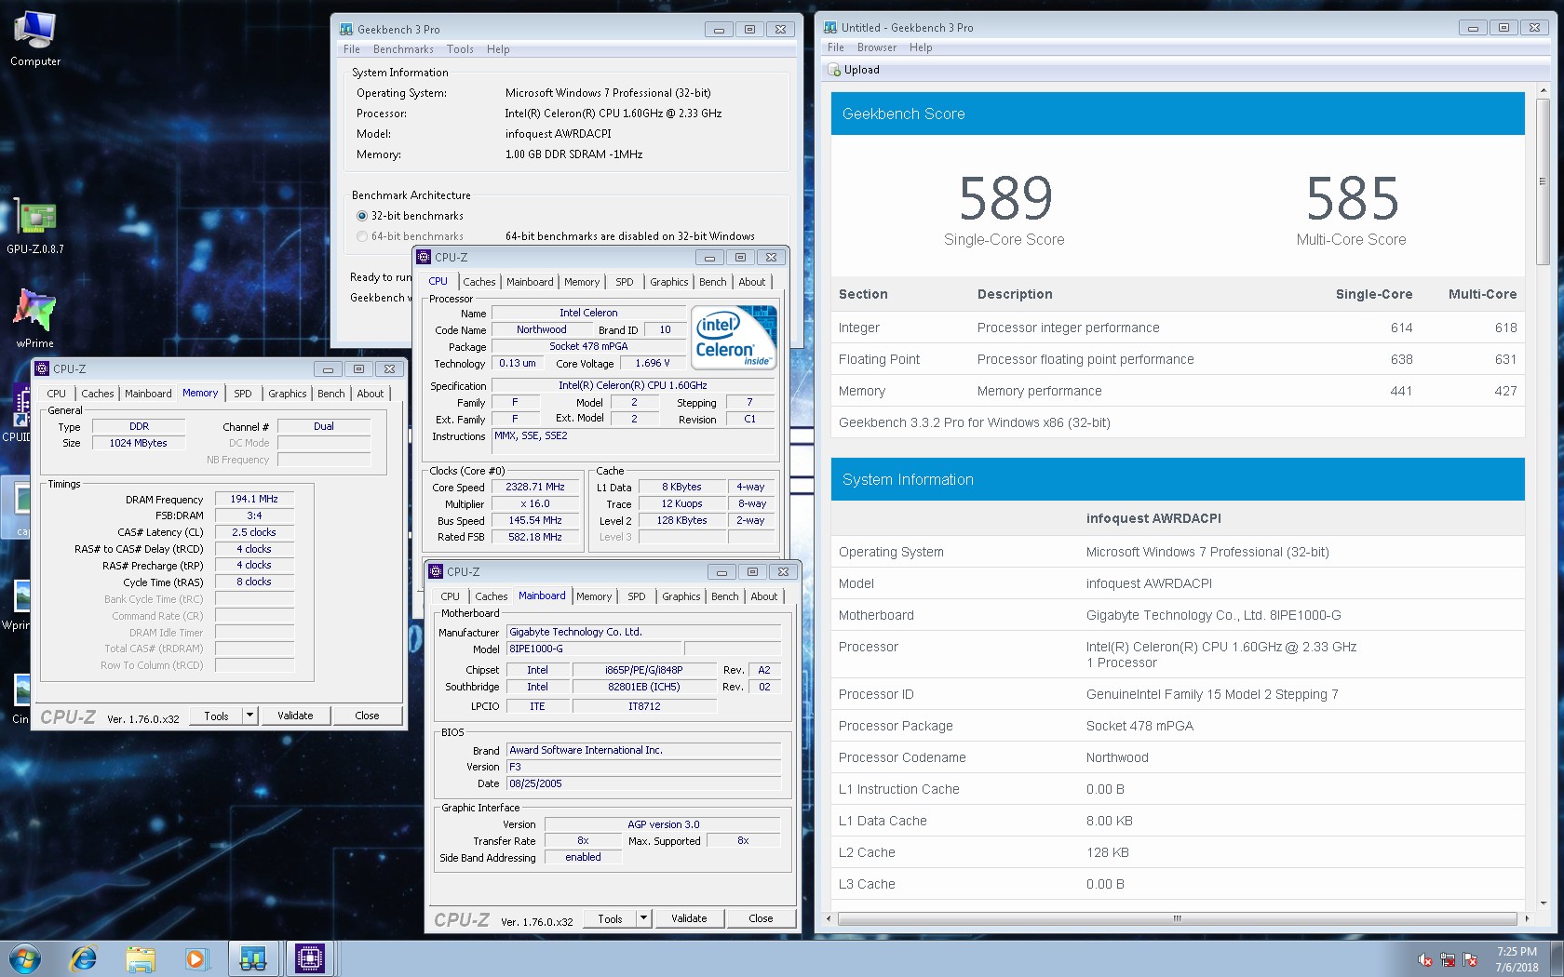This screenshot has width=1564, height=977.
Task: Switch to CPU-Z taskbar button
Action: [x=309, y=958]
